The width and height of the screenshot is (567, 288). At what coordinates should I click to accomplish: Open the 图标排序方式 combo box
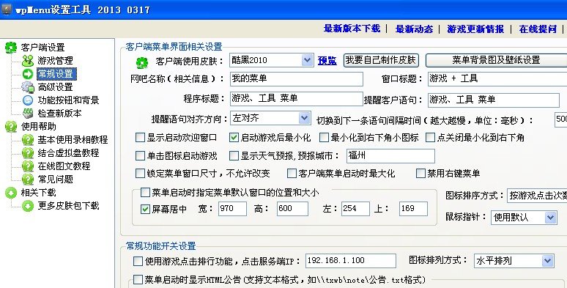pos(537,196)
